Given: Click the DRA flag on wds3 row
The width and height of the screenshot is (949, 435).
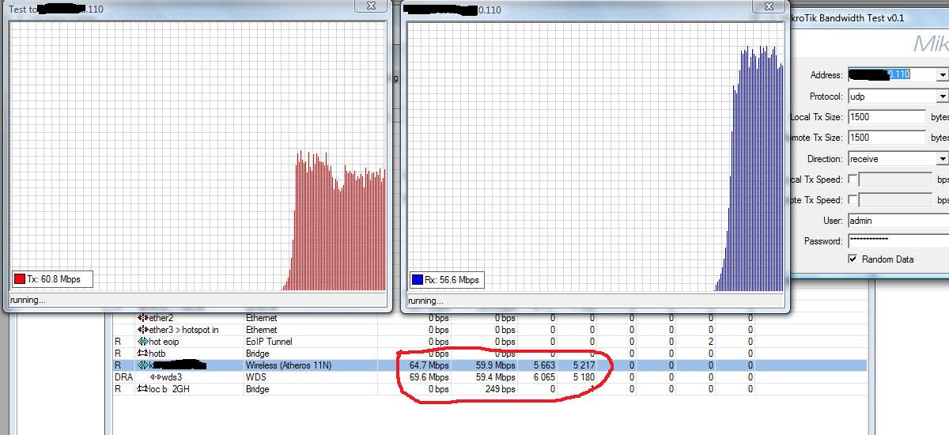Looking at the screenshot, I should [x=123, y=377].
